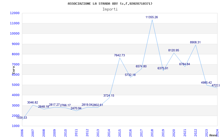
Task: Click the Importi subtitle
Action: pos(110,9)
